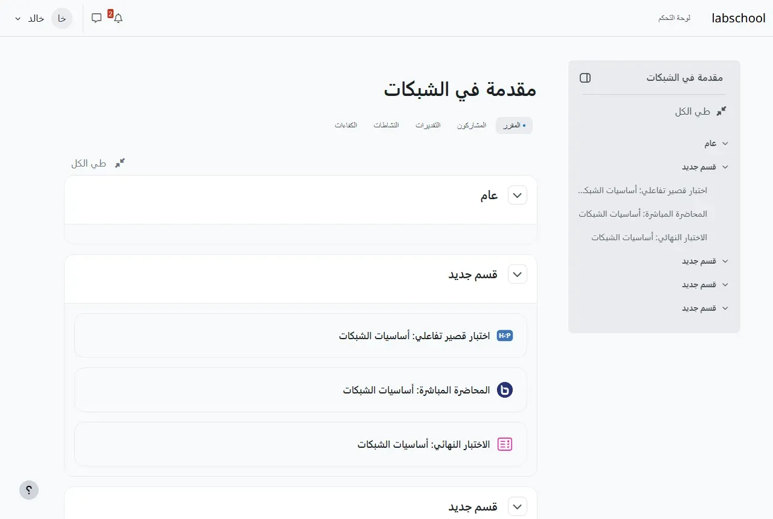
Task: Collapse the عام section in main content
Action: (x=518, y=195)
